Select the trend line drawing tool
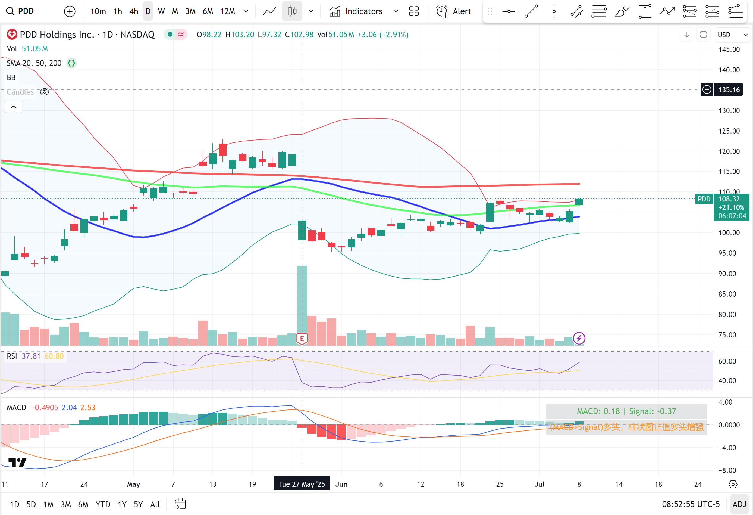753x515 pixels. tap(531, 11)
